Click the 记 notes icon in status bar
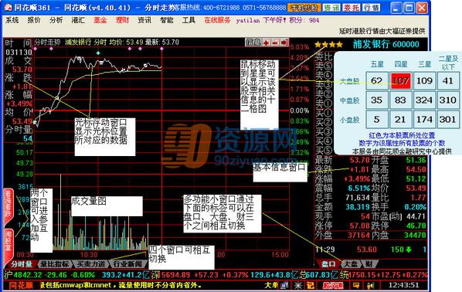 311,285
